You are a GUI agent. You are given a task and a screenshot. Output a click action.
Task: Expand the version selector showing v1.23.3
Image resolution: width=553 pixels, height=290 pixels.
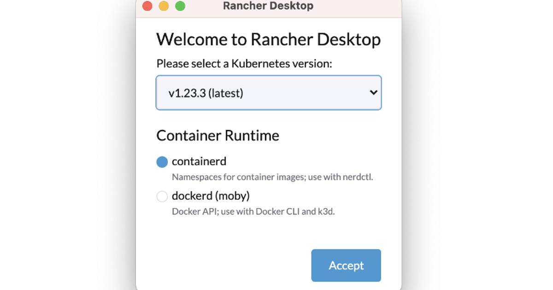tap(269, 93)
